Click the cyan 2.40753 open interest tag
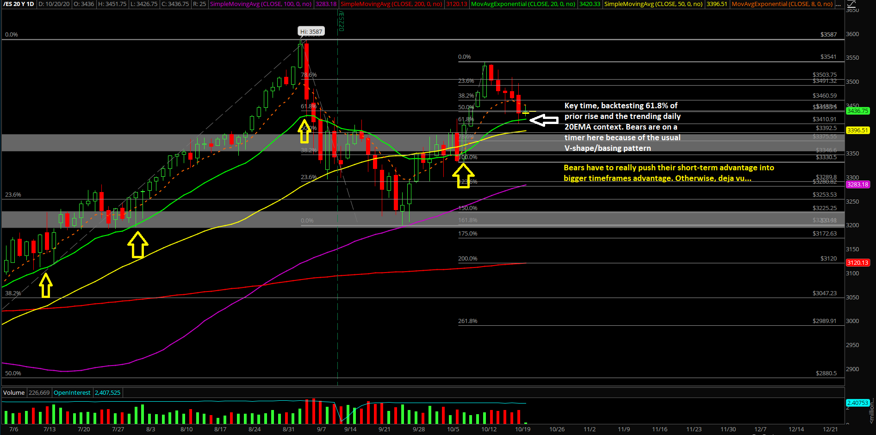The height and width of the screenshot is (435, 876). pyautogui.click(x=857, y=403)
